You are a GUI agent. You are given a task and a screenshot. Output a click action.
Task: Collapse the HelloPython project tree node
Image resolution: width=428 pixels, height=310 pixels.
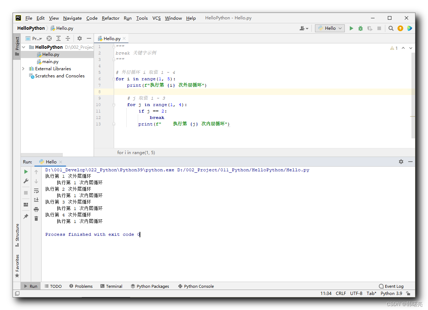tap(24, 47)
